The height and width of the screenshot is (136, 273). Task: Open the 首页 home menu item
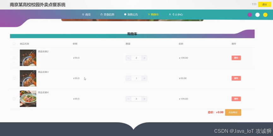86,14
